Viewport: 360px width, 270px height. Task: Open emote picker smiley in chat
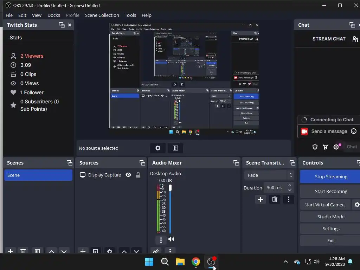[x=354, y=131]
